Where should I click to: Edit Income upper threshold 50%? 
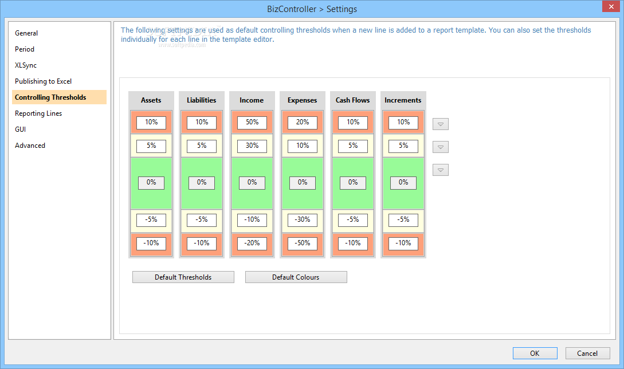click(252, 123)
